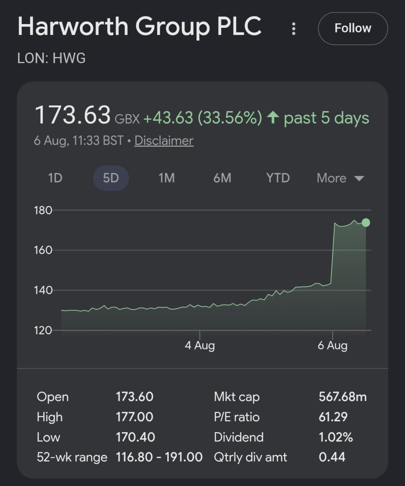Click the 160 y-axis label
The width and height of the screenshot is (405, 486).
[43, 250]
